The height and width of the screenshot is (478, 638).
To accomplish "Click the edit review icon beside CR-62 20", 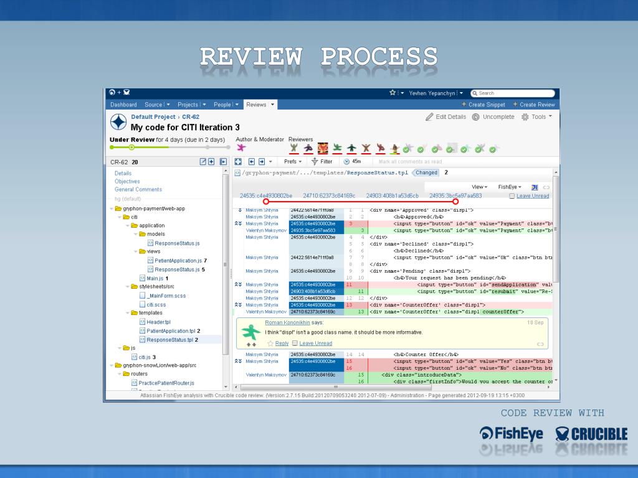I will click(x=203, y=162).
